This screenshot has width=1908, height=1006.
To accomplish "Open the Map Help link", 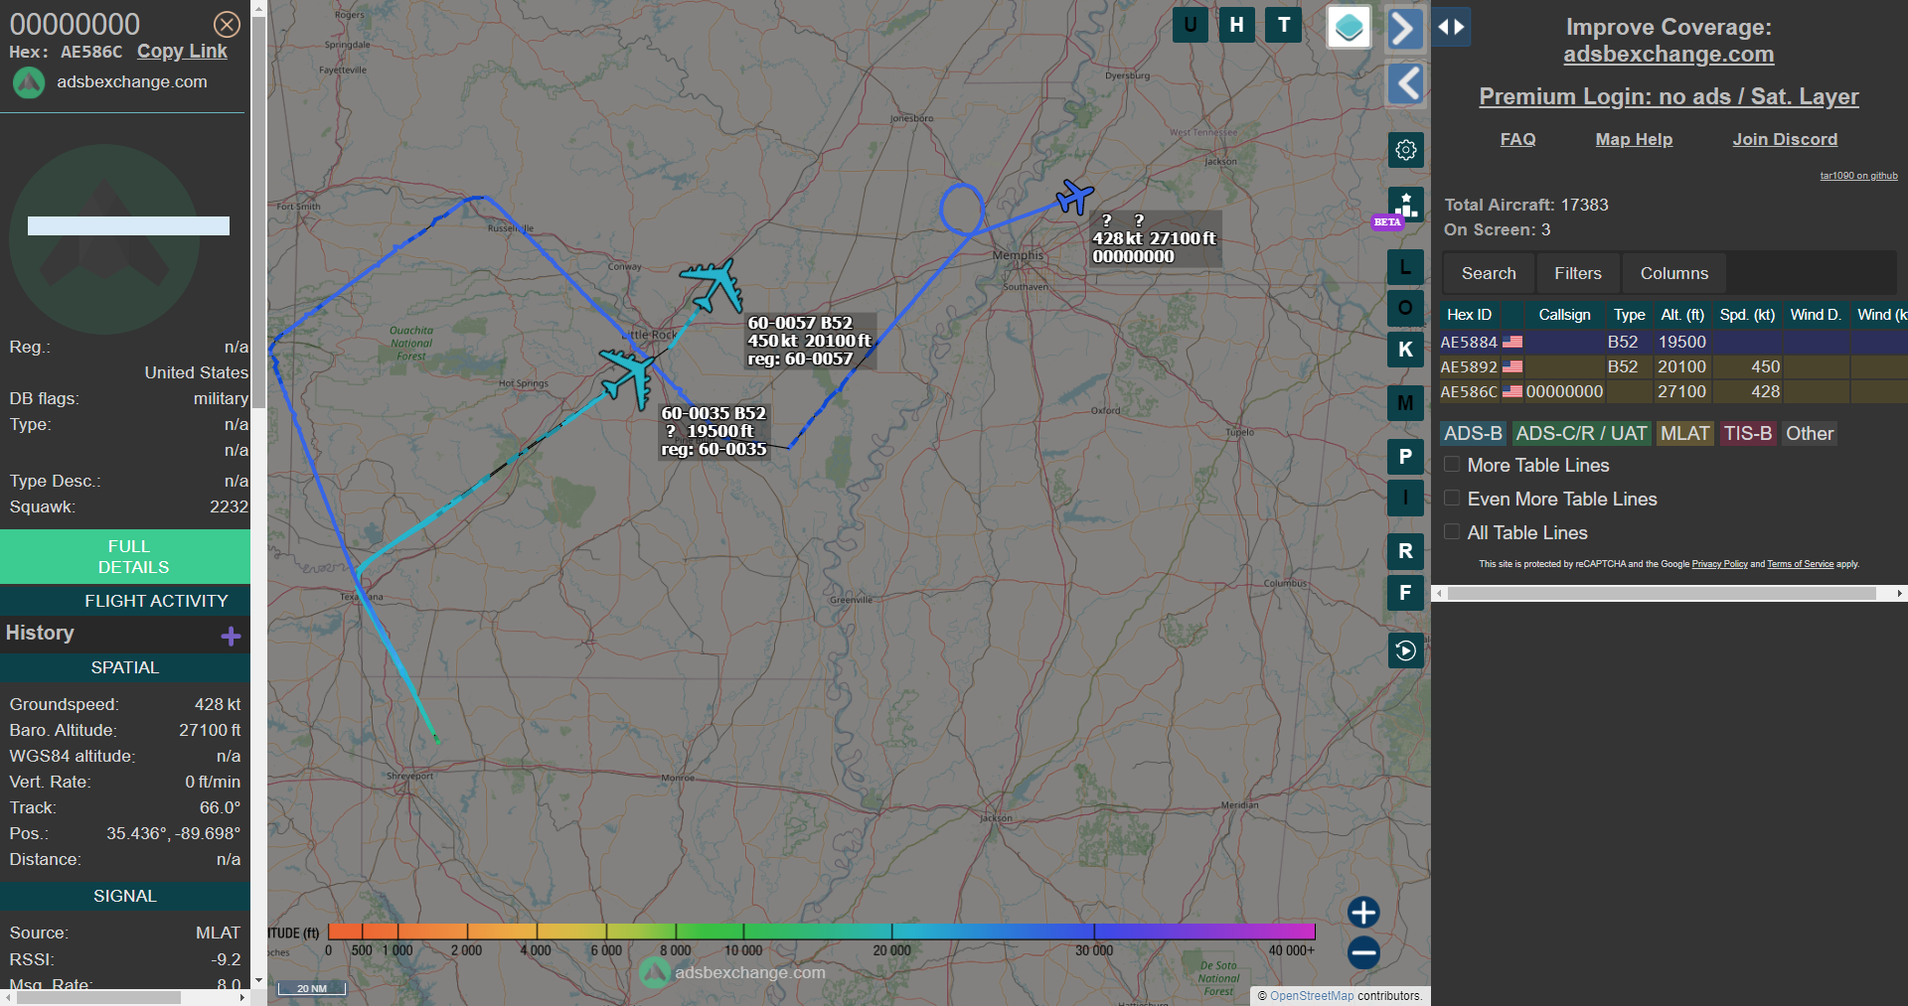I will coord(1634,139).
